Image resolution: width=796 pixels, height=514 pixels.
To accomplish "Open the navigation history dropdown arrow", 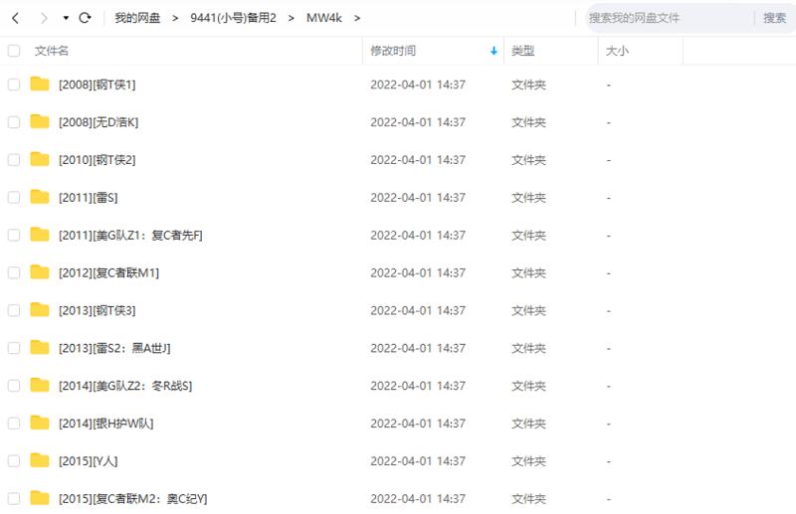I will (66, 18).
